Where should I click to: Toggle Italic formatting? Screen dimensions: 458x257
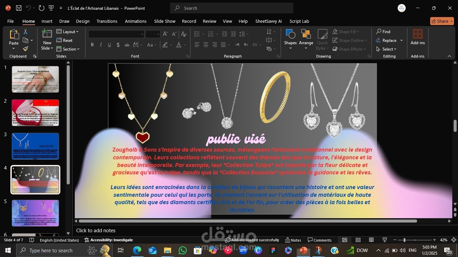101,45
